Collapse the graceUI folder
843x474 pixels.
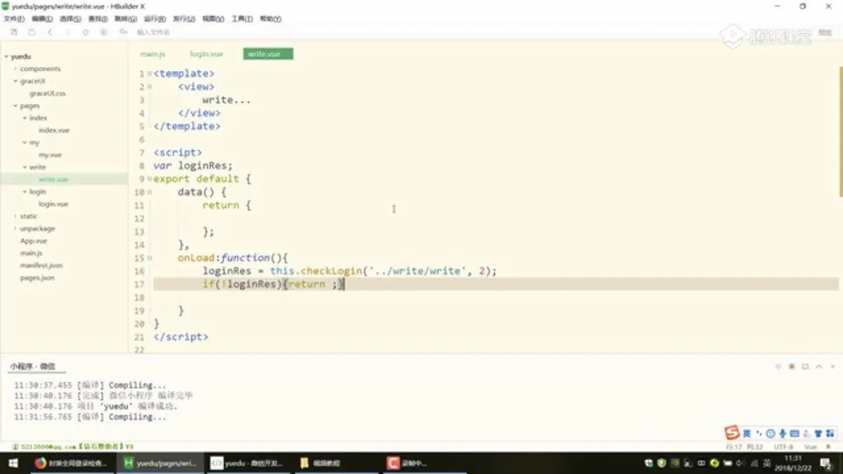(x=15, y=81)
